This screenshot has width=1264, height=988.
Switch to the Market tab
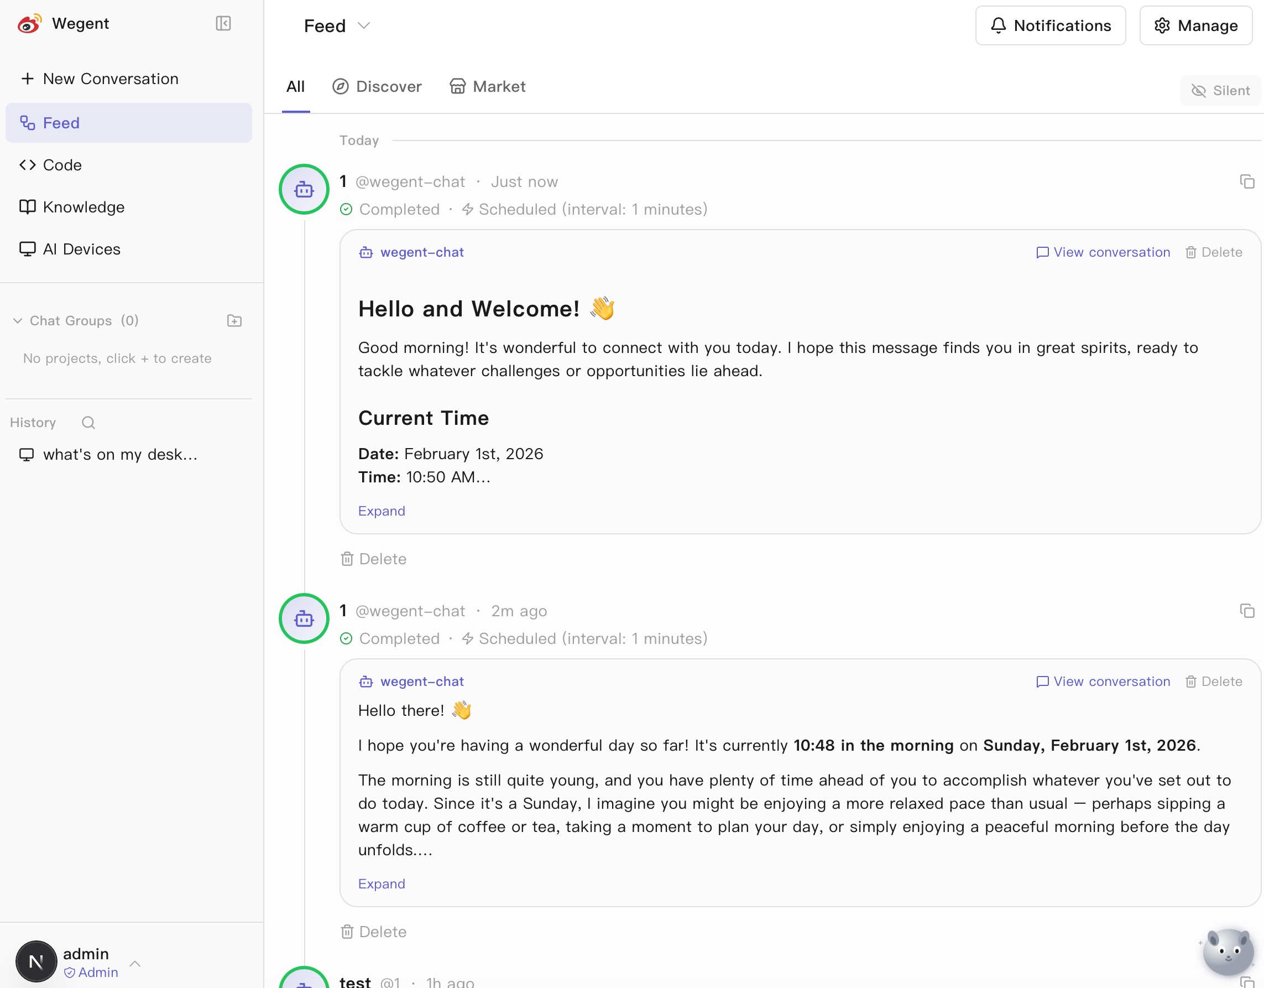tap(487, 87)
